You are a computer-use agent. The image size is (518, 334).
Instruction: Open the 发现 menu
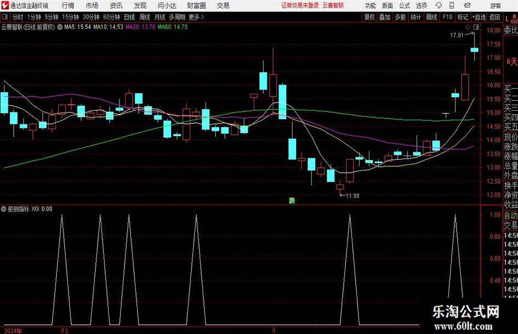coord(140,5)
